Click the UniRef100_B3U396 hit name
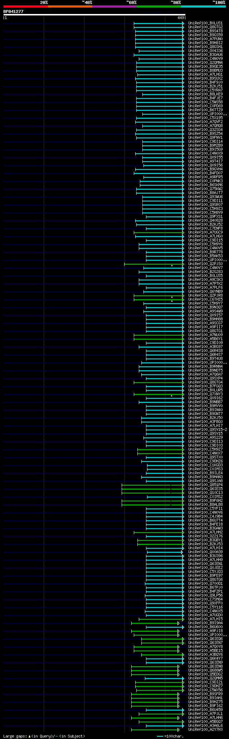This screenshot has height=739, width=229. click(x=205, y=556)
